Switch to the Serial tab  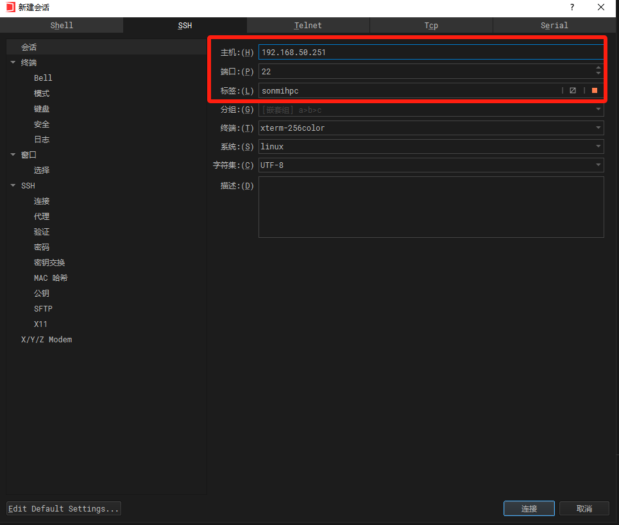(554, 26)
